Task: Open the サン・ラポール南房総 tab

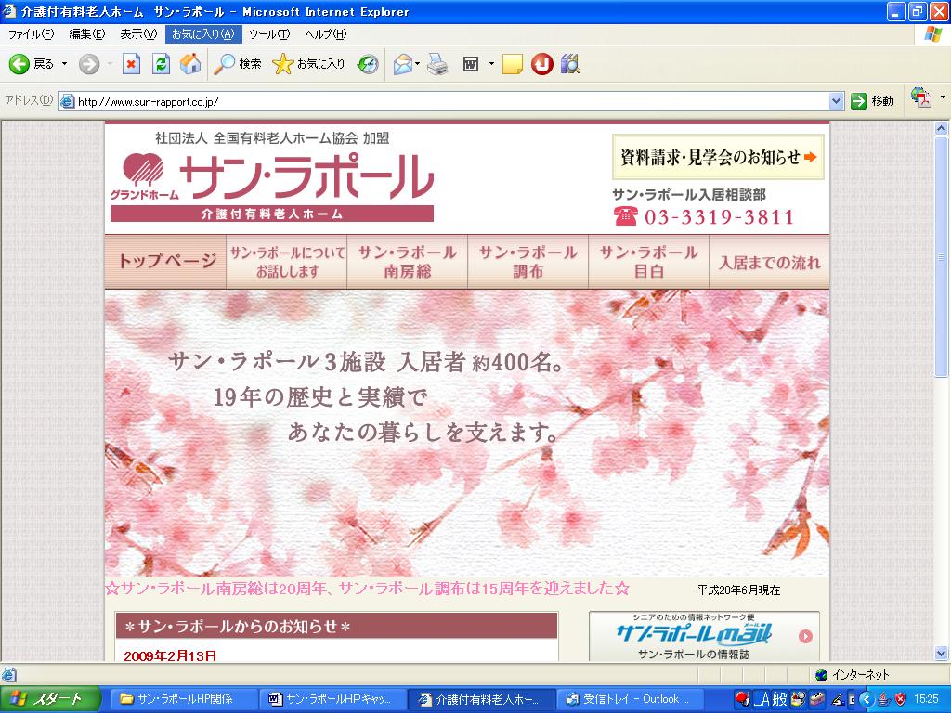Action: 407,261
